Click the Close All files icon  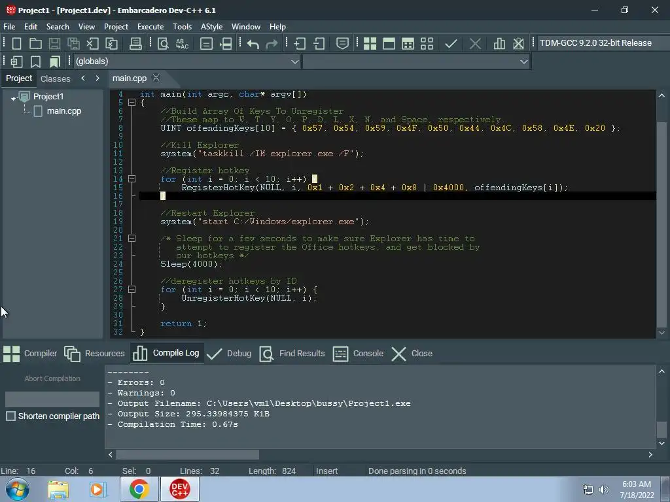(x=111, y=43)
